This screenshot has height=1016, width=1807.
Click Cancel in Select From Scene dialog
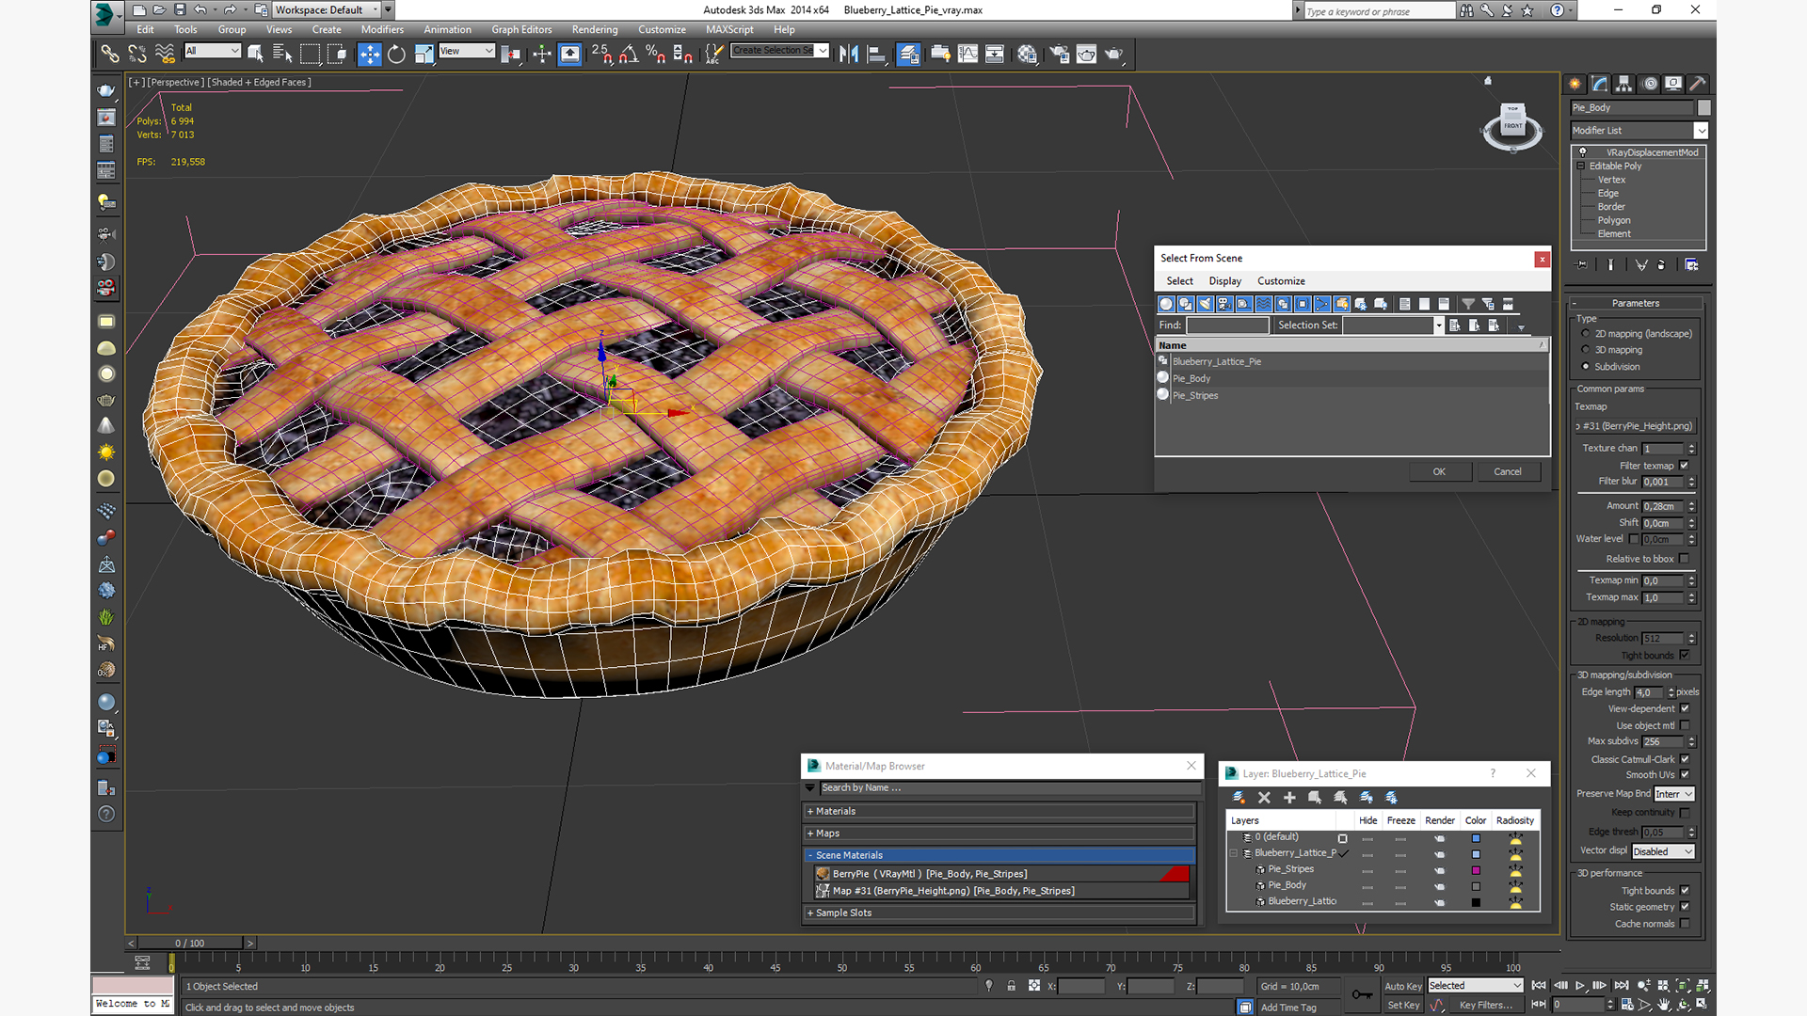(x=1508, y=472)
